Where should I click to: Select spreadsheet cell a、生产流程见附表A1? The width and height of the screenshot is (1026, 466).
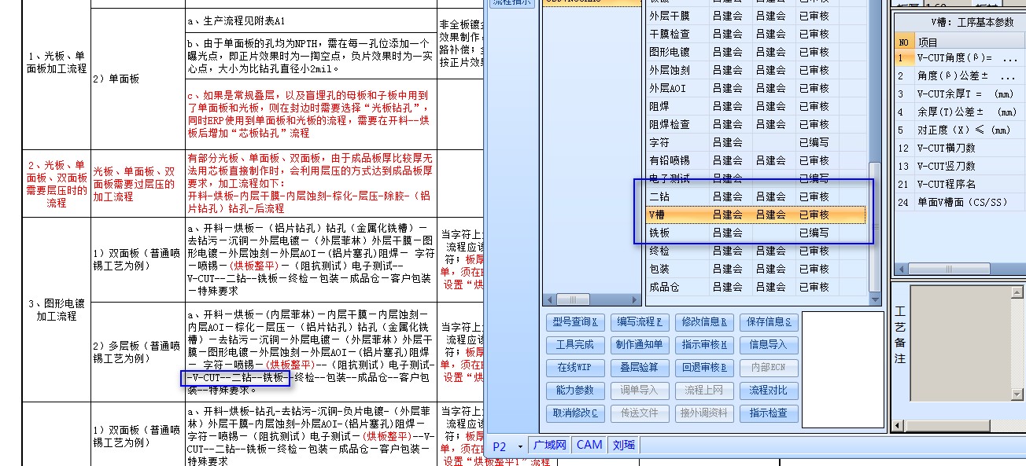pos(311,20)
